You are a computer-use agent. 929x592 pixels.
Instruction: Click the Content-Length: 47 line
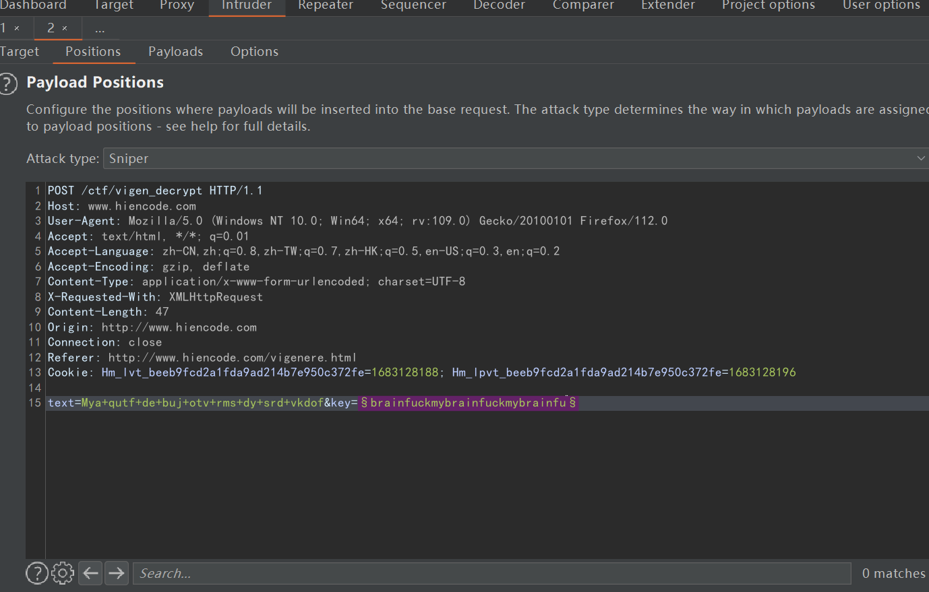108,312
